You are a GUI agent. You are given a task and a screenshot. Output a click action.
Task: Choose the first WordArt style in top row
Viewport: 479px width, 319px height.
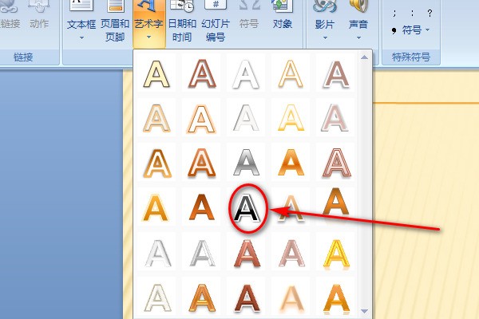coord(158,75)
